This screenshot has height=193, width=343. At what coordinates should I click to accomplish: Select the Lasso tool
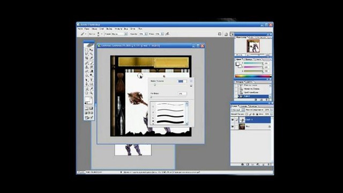87,54
